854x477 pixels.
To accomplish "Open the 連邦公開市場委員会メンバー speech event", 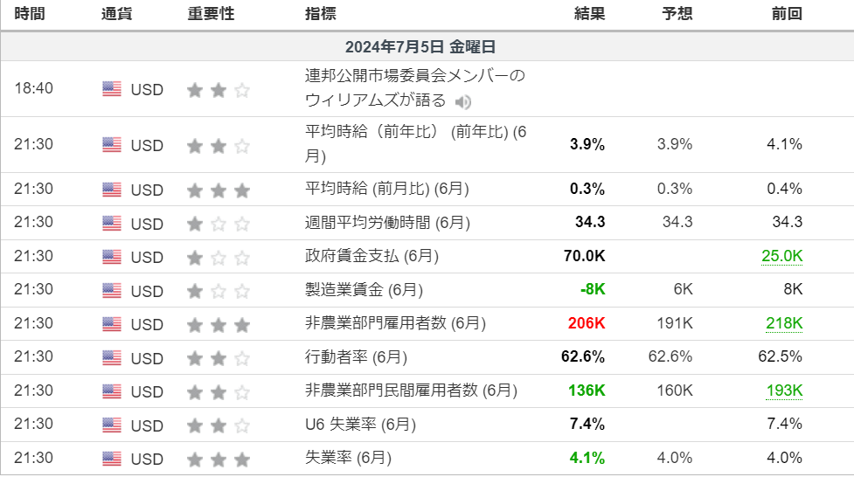I will coord(415,76).
